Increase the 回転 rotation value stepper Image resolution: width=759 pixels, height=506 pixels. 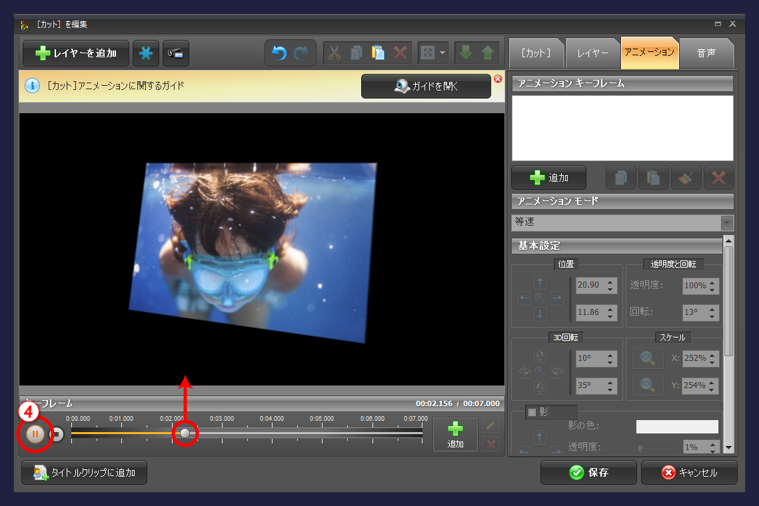click(712, 309)
